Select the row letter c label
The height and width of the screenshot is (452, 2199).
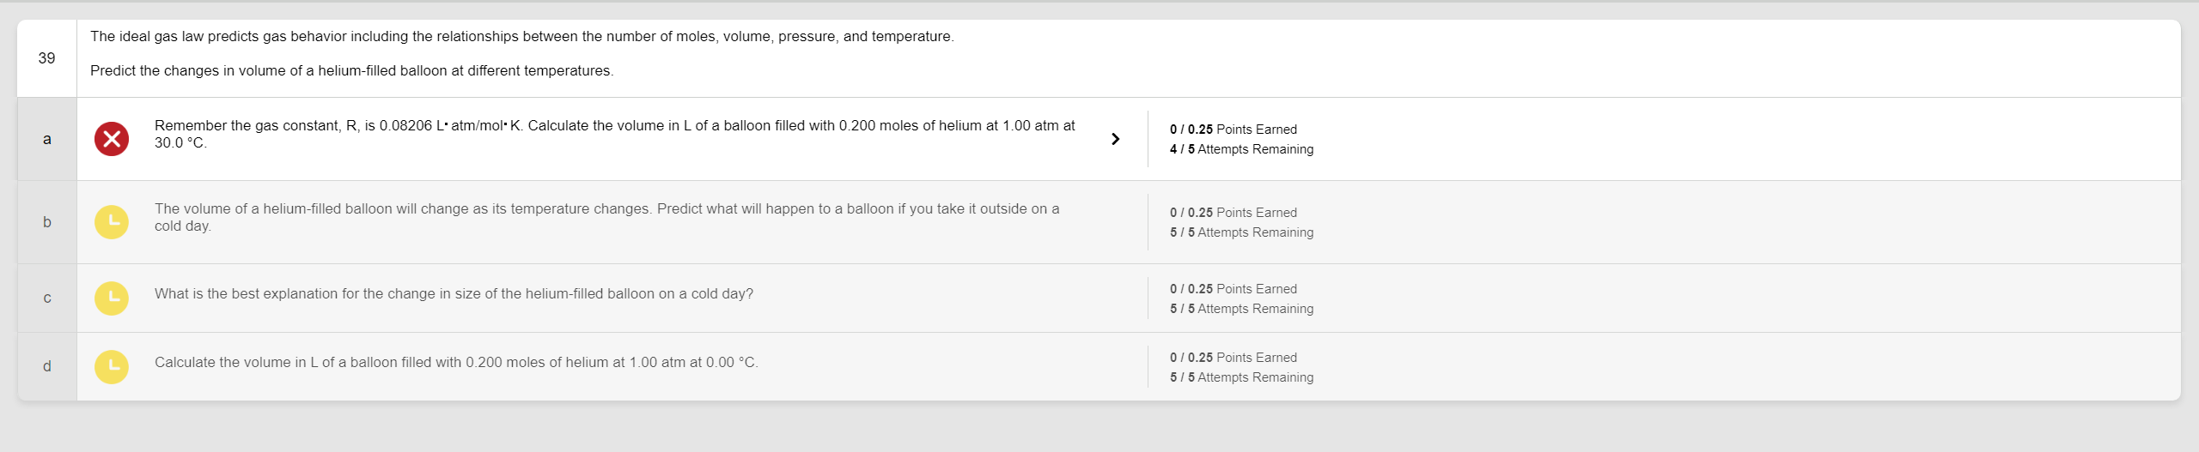(x=47, y=298)
